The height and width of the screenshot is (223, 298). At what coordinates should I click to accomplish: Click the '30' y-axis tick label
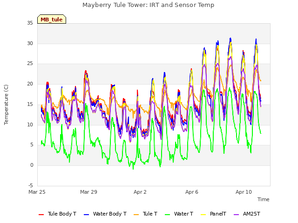pyautogui.click(x=30, y=43)
